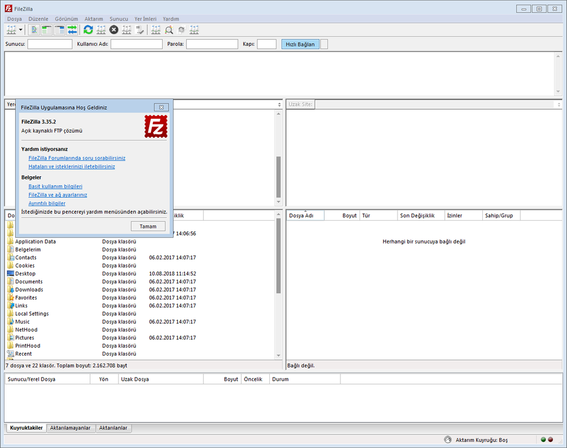Select the Local Settings folder row

[140, 314]
